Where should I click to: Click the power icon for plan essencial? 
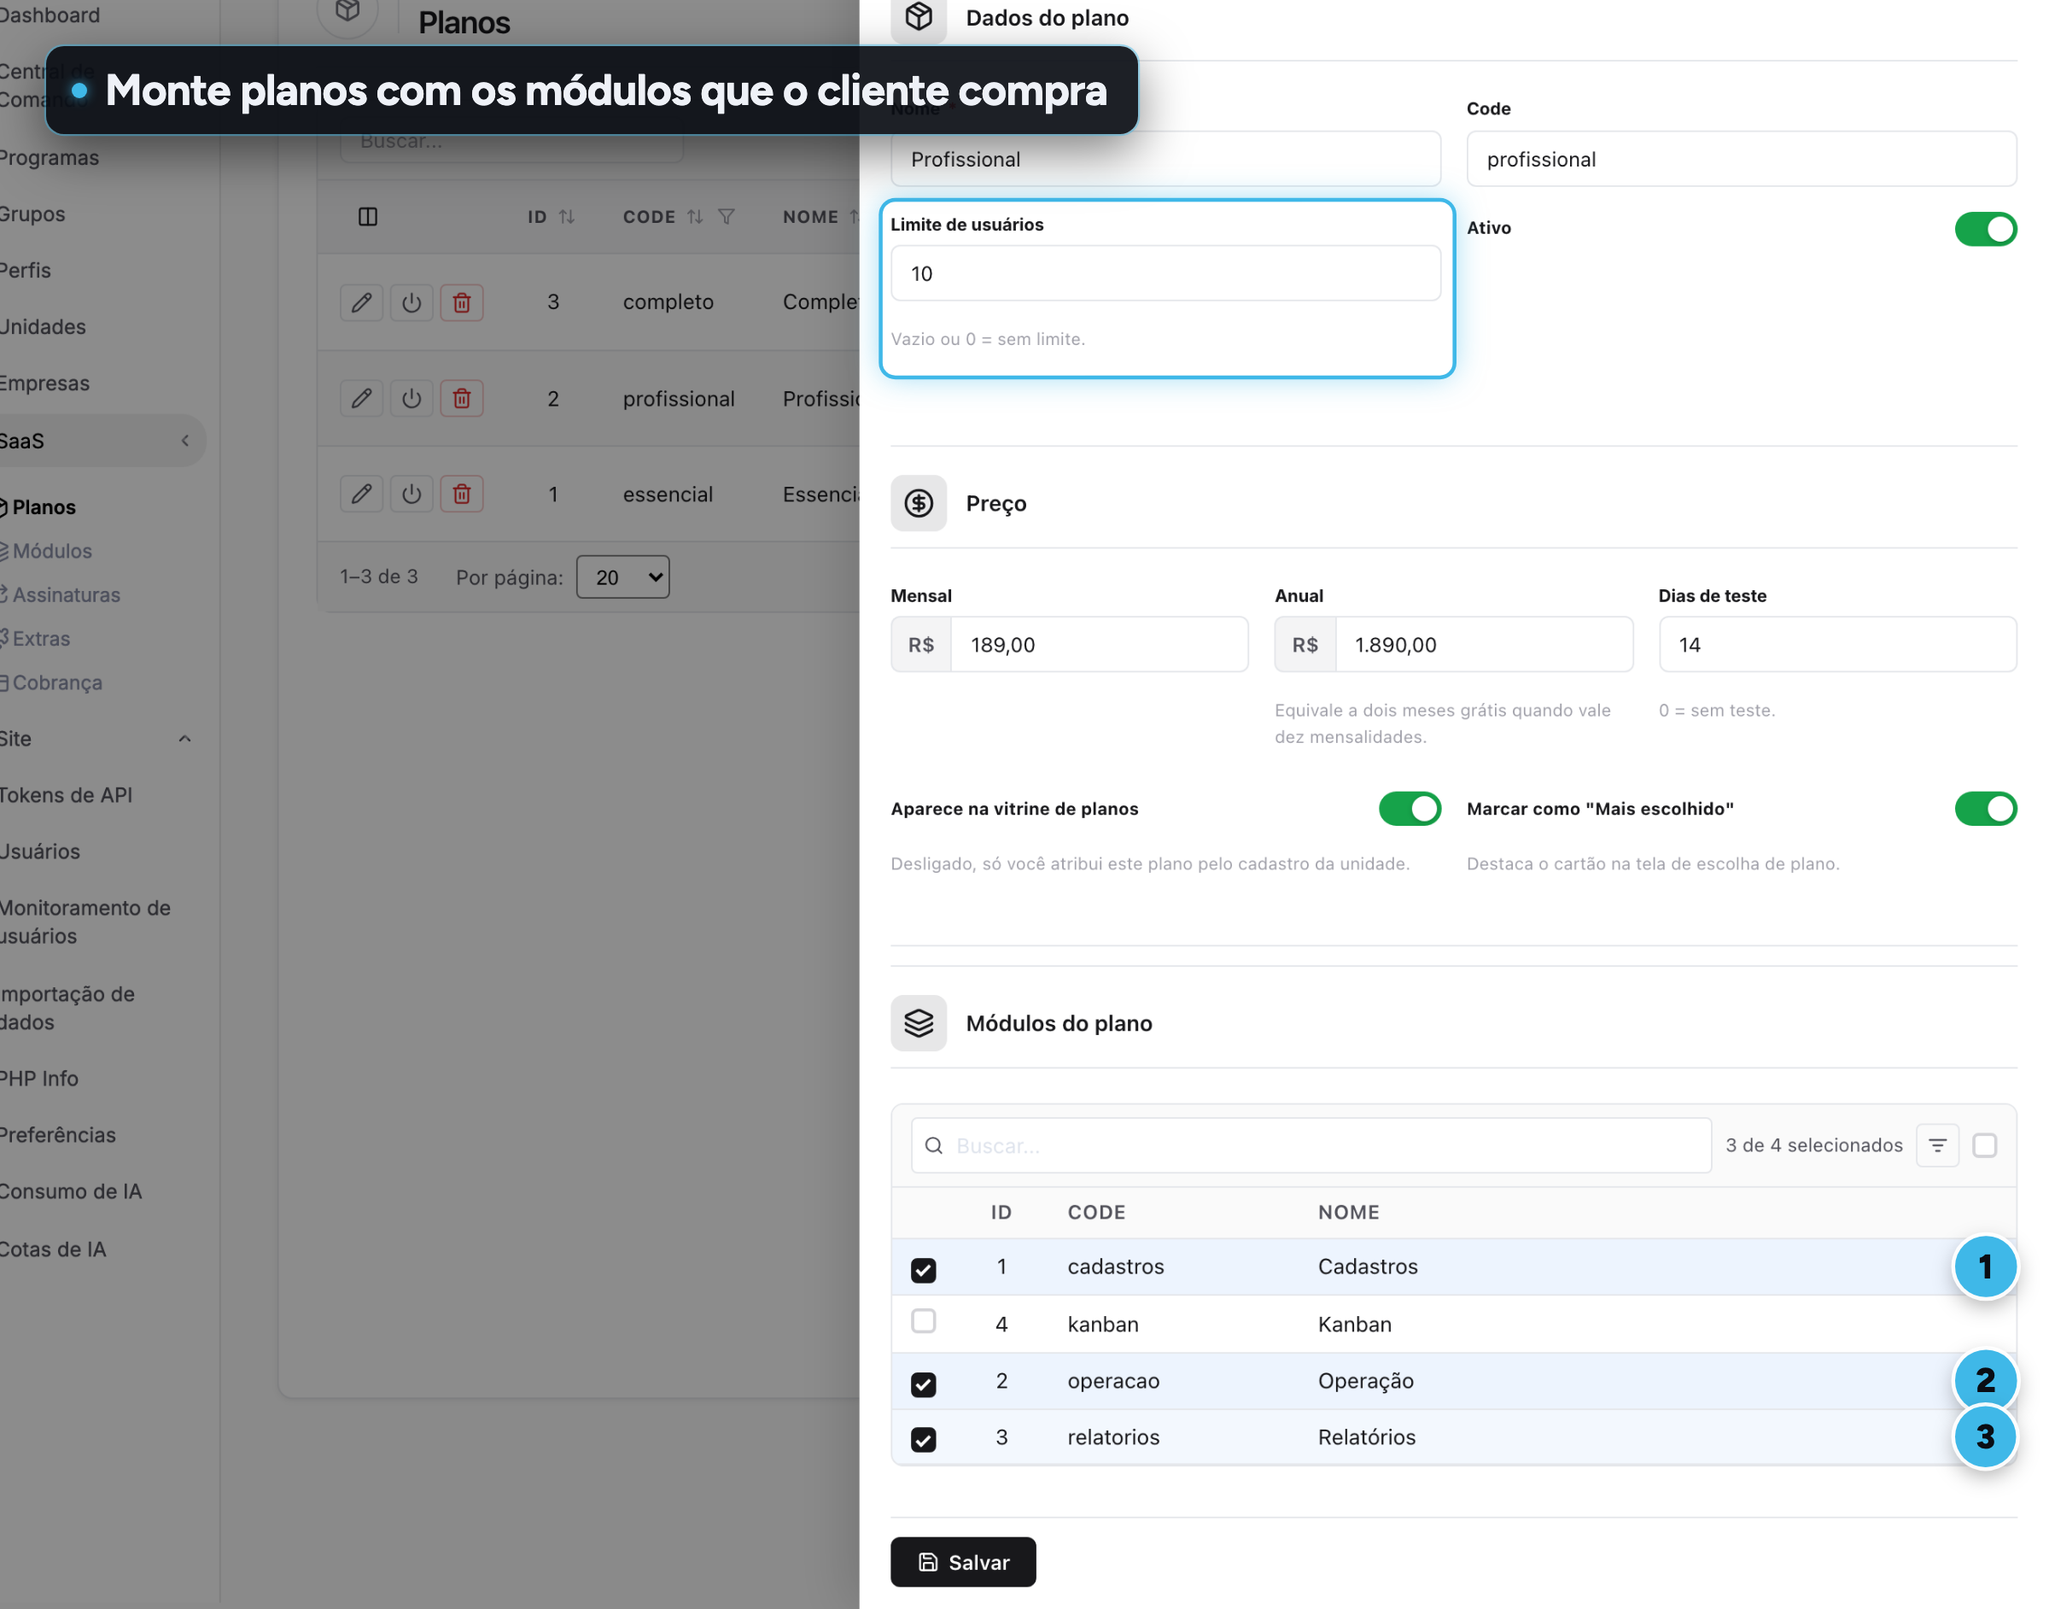pyautogui.click(x=412, y=494)
